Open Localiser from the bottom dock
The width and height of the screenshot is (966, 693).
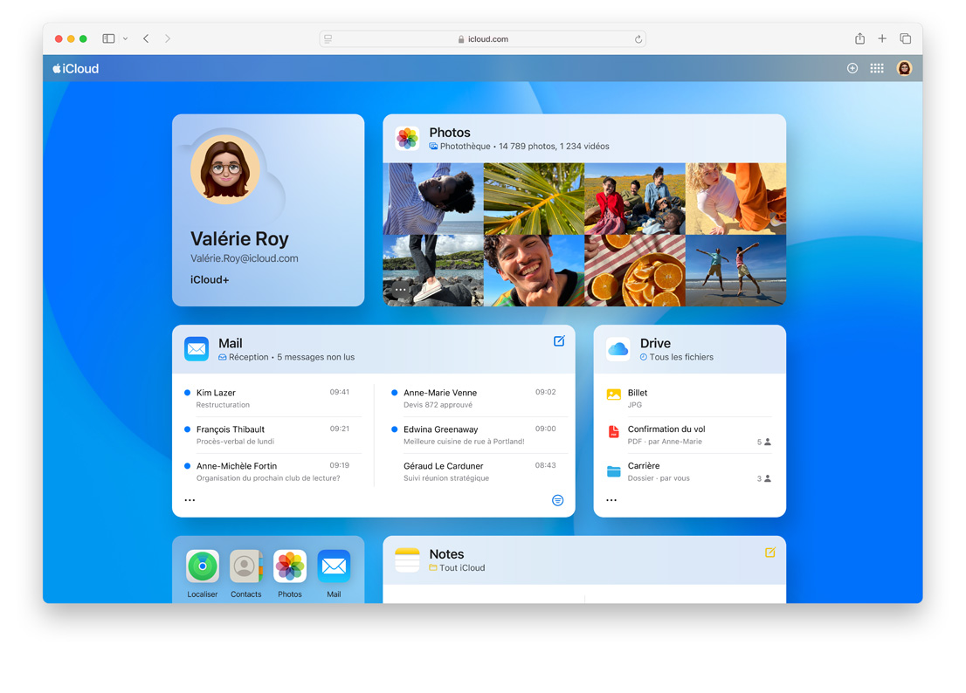tap(202, 566)
